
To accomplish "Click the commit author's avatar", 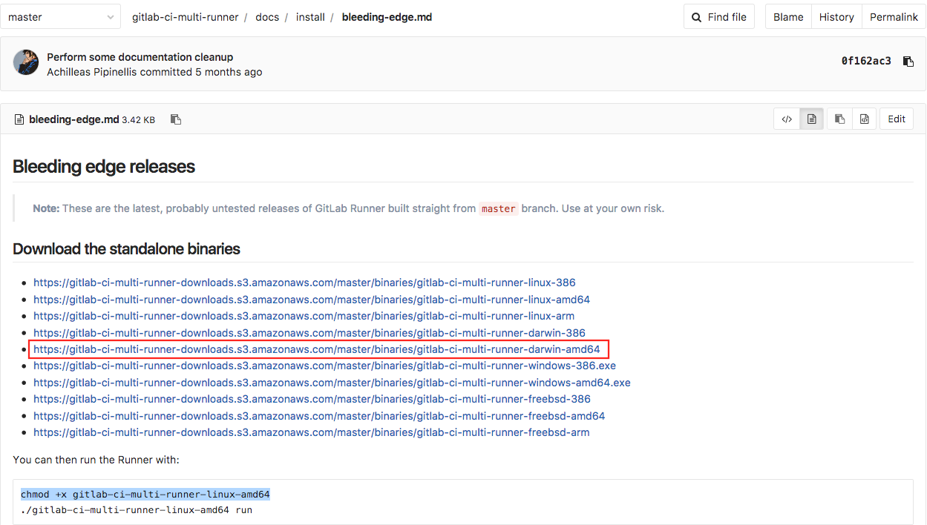I will tap(26, 62).
